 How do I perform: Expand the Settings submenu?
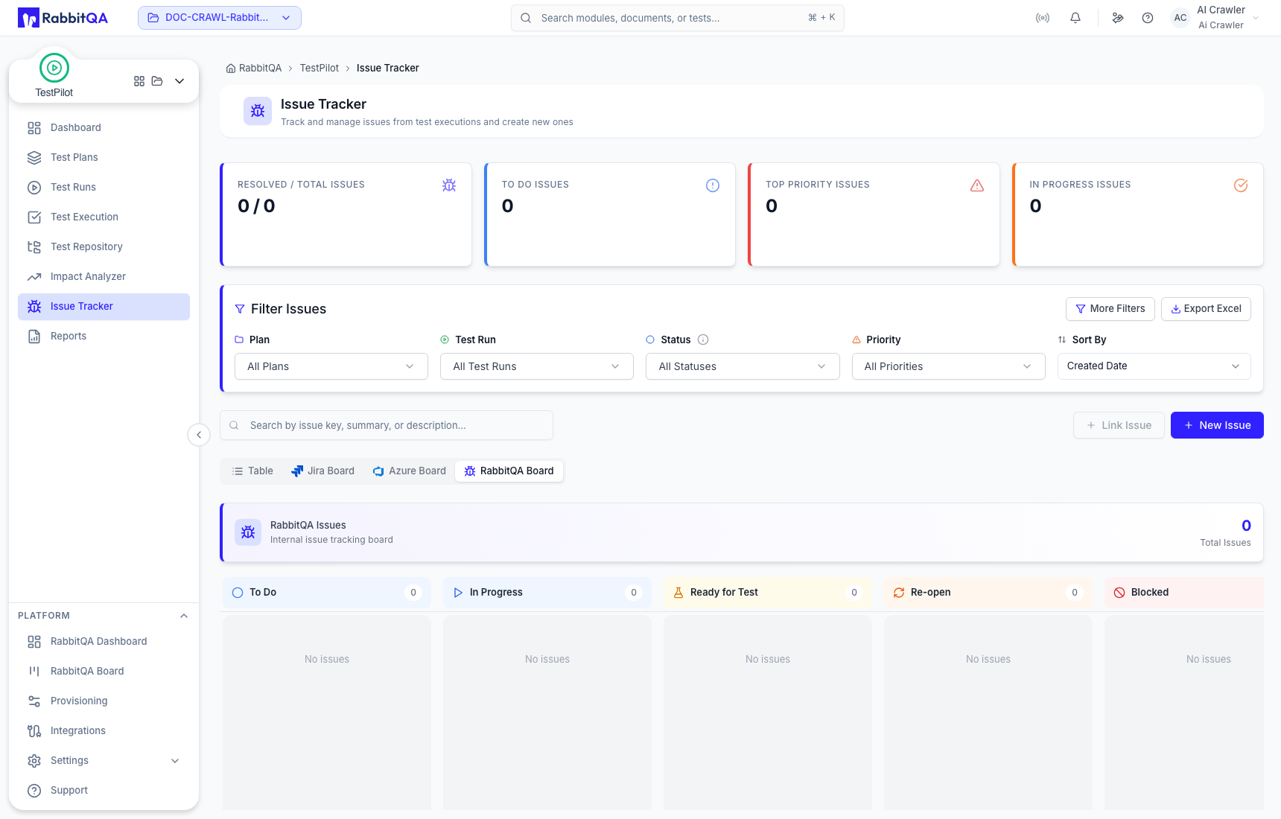[x=175, y=761]
